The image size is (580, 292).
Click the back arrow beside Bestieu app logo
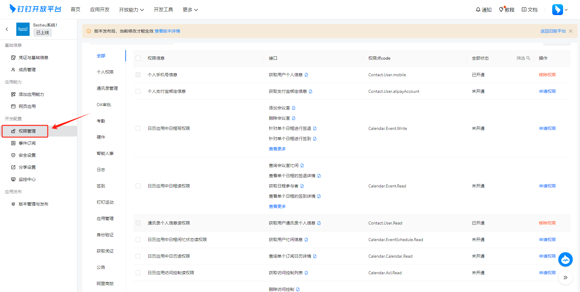(7, 29)
